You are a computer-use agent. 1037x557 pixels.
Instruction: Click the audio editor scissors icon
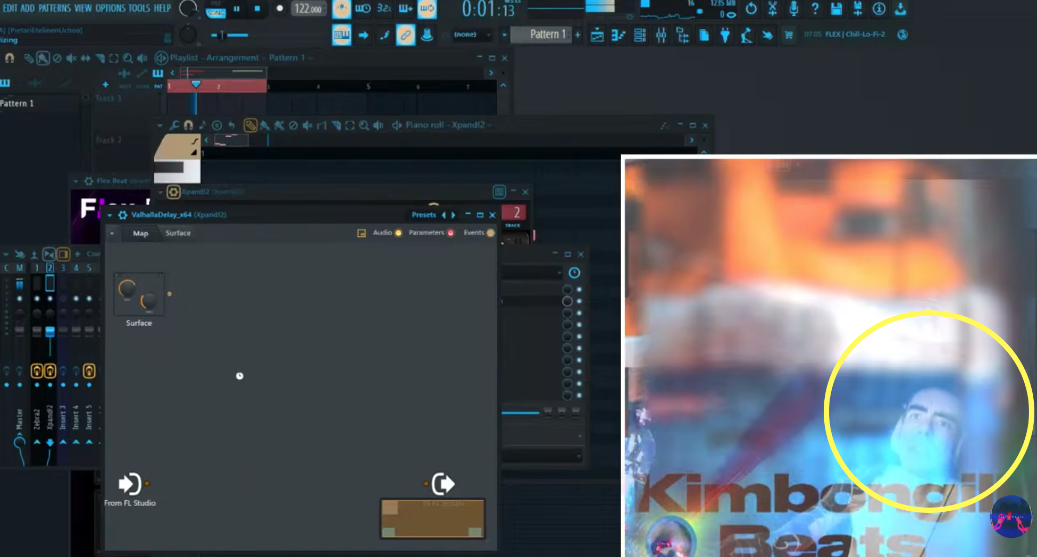[772, 9]
